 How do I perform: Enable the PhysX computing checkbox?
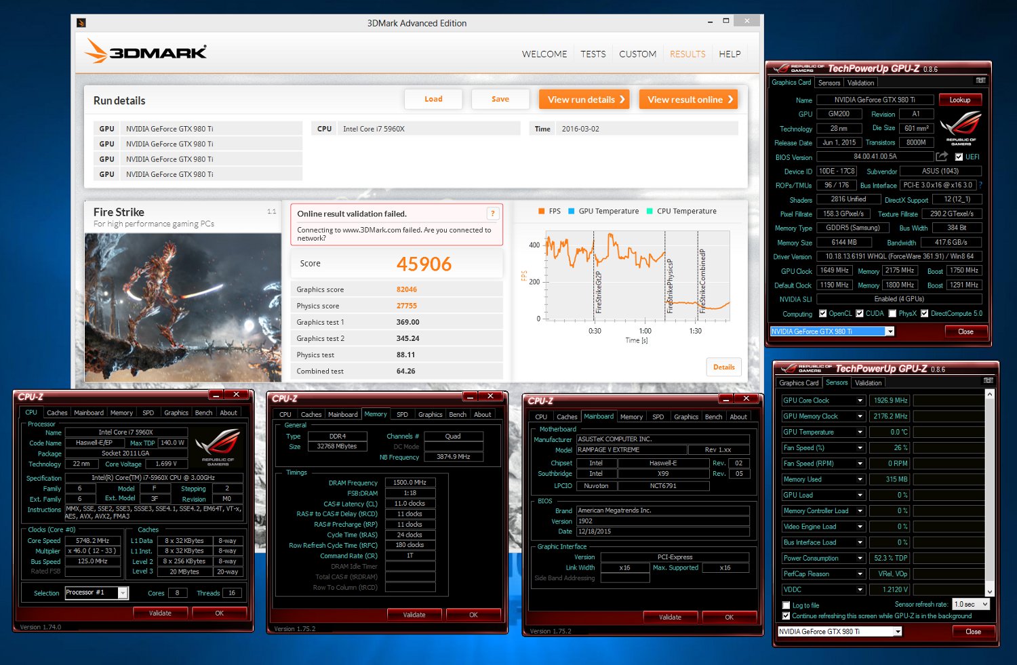892,313
